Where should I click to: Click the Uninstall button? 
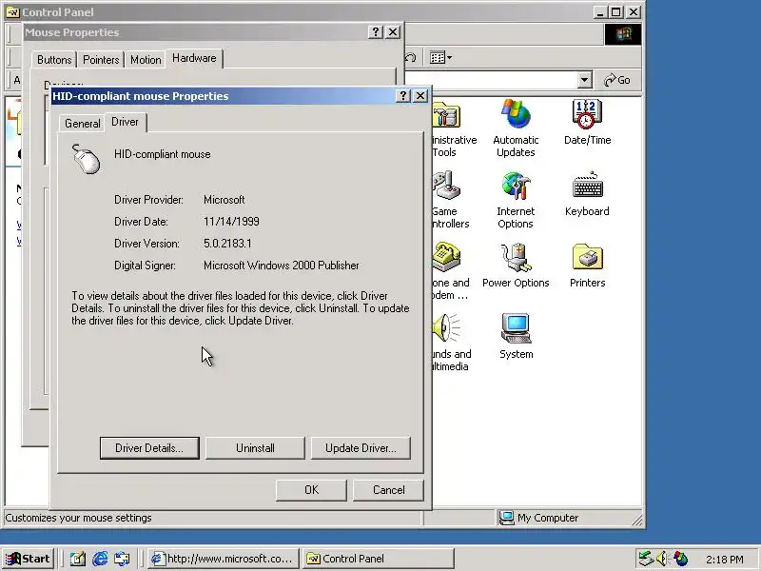coord(255,447)
